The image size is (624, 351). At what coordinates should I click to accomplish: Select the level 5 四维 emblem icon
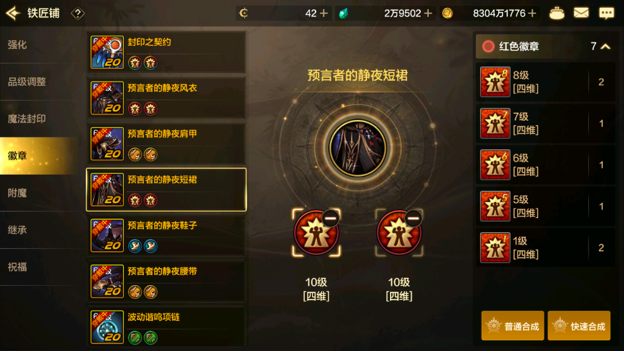coord(495,206)
